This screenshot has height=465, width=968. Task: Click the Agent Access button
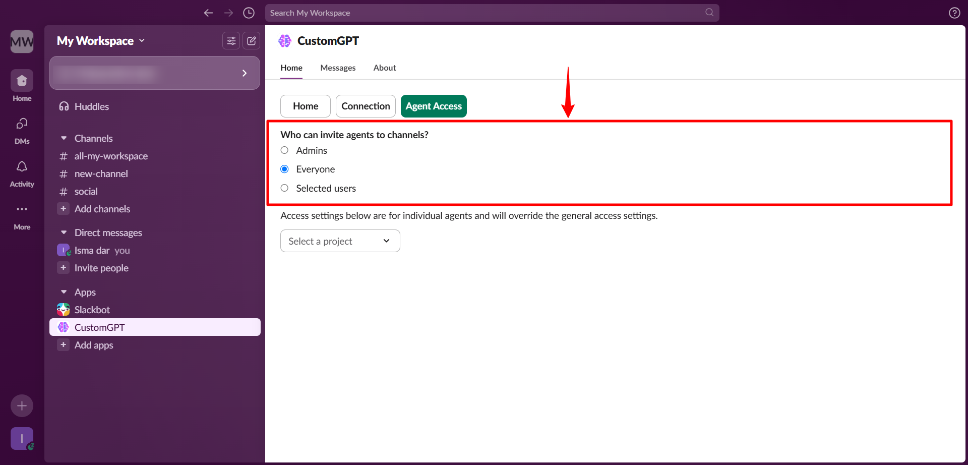pyautogui.click(x=434, y=106)
